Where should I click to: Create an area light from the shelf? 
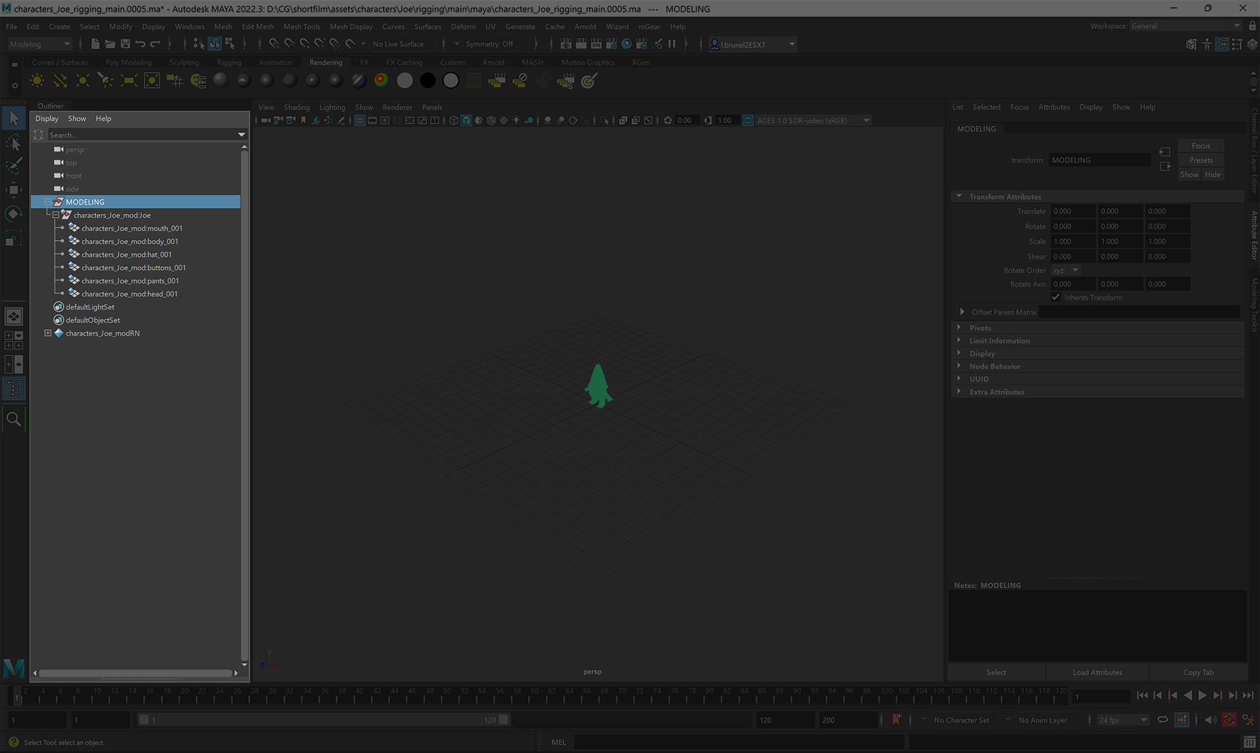pos(129,81)
